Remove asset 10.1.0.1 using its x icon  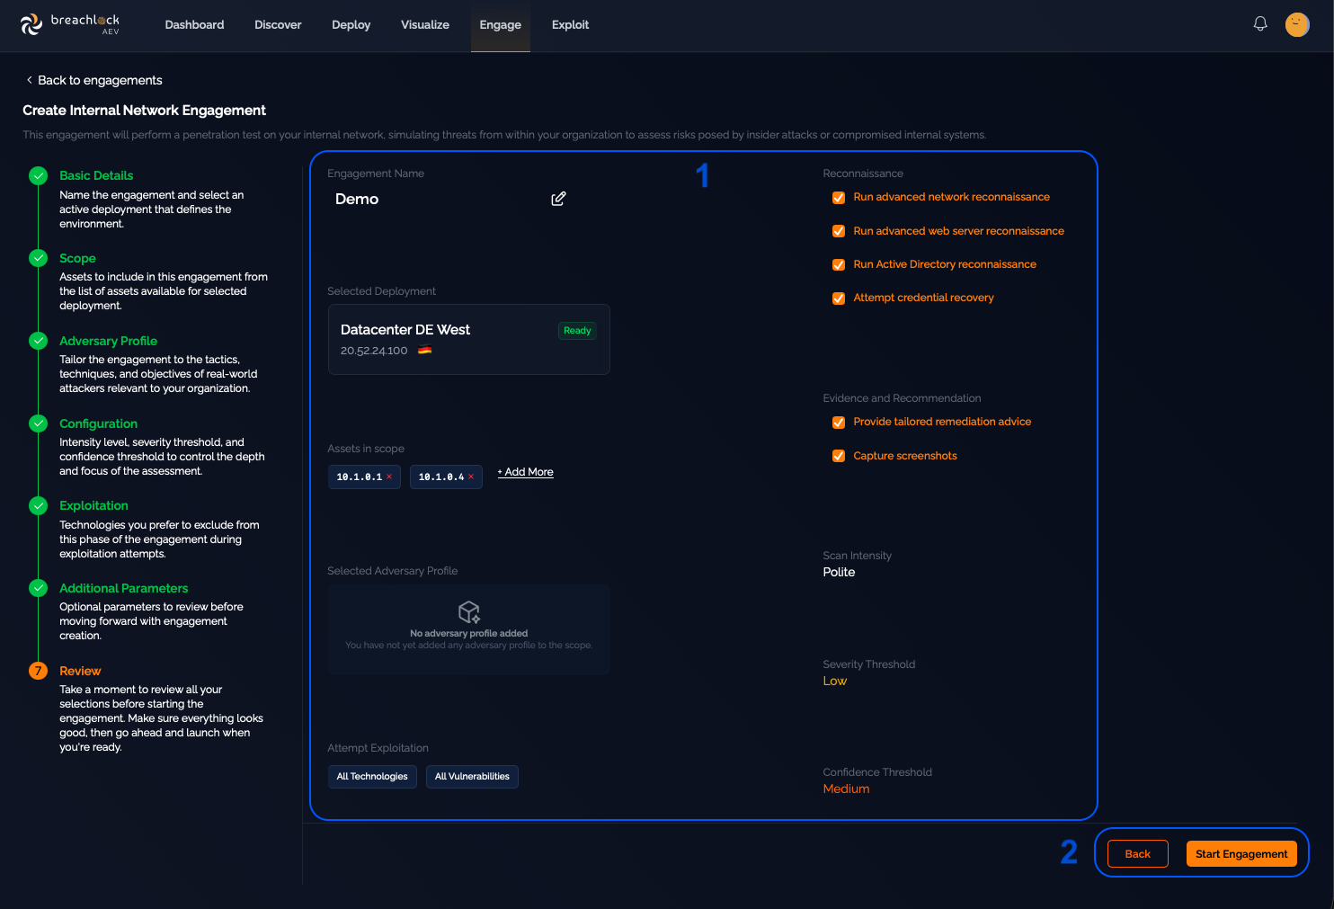pos(389,477)
